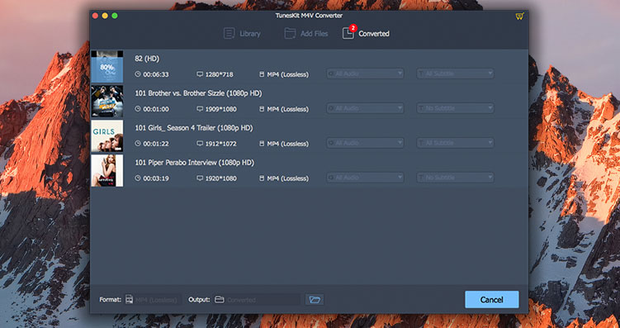Click title '82 (HD)'
Screen dimensions: 620x328
pos(147,59)
